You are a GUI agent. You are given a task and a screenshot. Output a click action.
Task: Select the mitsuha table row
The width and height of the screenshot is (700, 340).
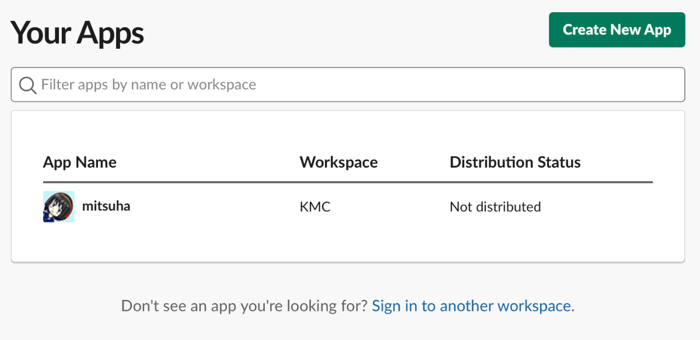[348, 207]
